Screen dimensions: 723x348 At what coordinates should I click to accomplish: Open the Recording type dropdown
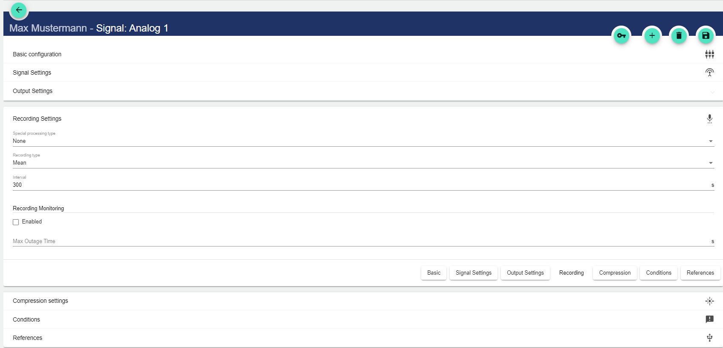(x=363, y=163)
